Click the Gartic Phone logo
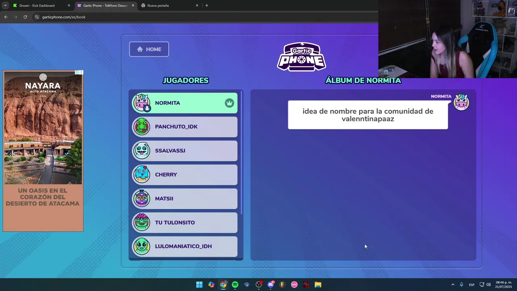 302,57
